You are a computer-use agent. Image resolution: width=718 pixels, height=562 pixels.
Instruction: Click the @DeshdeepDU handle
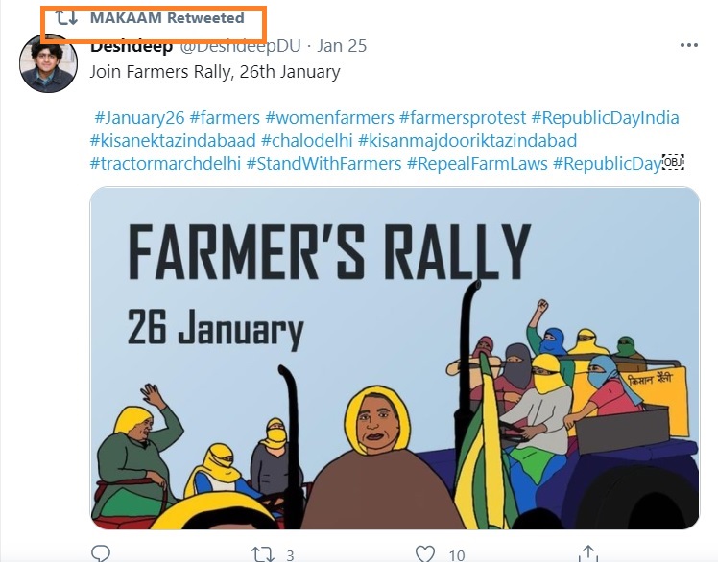(238, 45)
